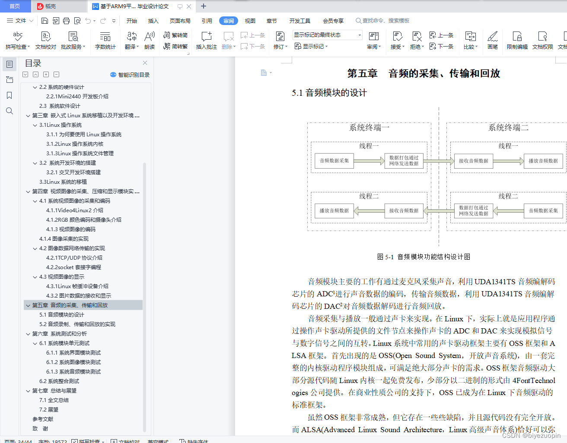Select 5.1 音频模块的设计 outline entry
Screen dimensions: 567x443
[x=62, y=315]
